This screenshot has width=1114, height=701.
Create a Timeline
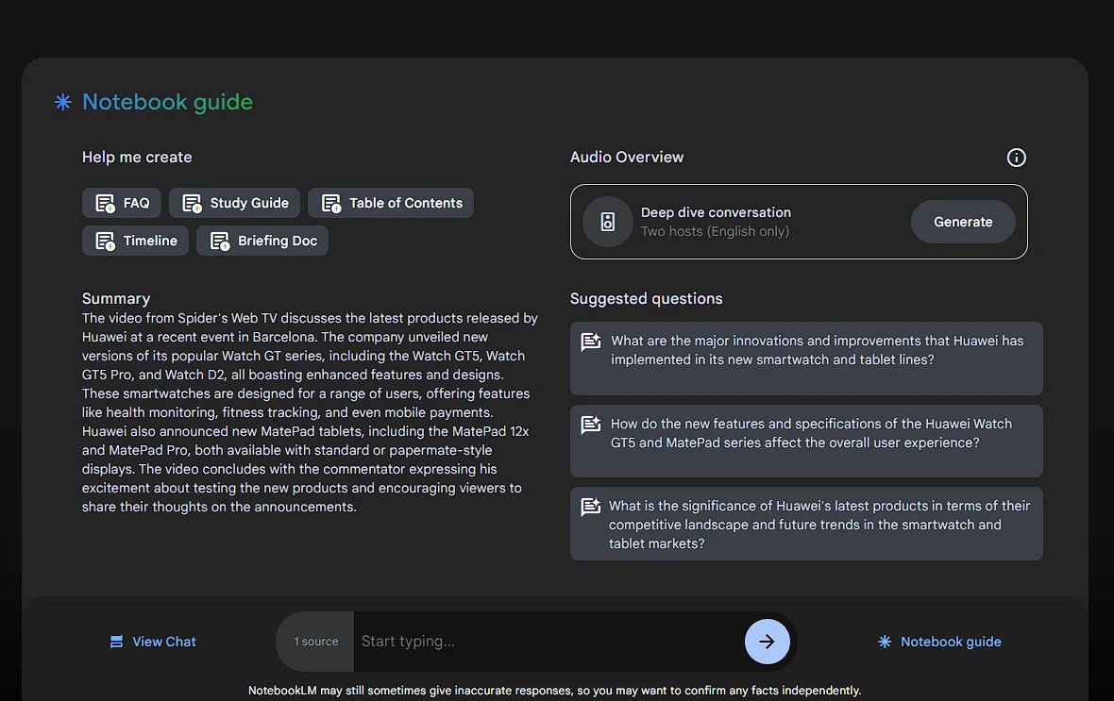(136, 241)
